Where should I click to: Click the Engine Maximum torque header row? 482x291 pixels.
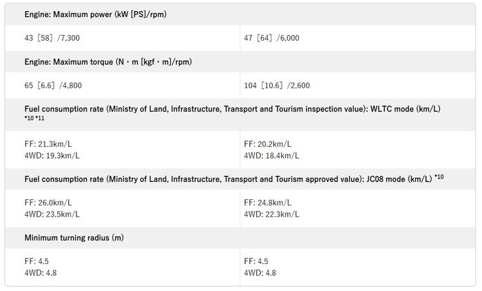pos(108,62)
